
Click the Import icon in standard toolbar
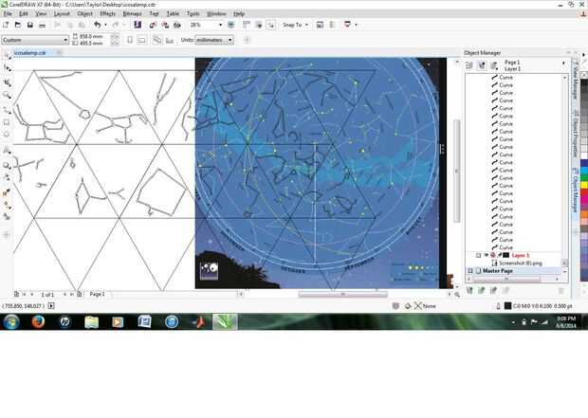pos(153,25)
